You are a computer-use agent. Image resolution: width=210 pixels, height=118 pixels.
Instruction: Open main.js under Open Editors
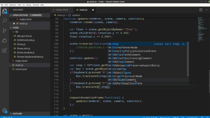(x=30, y=24)
